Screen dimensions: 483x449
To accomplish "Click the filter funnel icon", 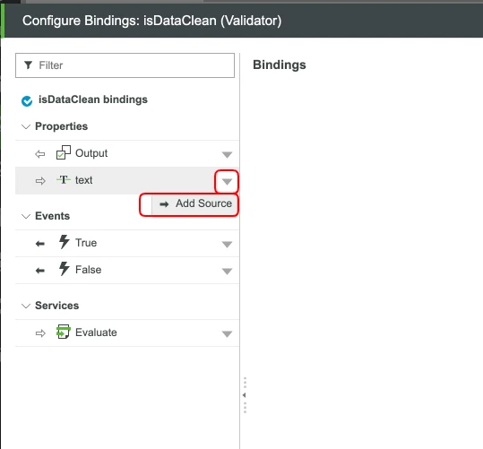I will (29, 65).
